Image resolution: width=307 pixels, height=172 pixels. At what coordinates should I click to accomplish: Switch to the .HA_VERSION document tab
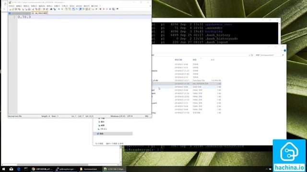pos(39,13)
